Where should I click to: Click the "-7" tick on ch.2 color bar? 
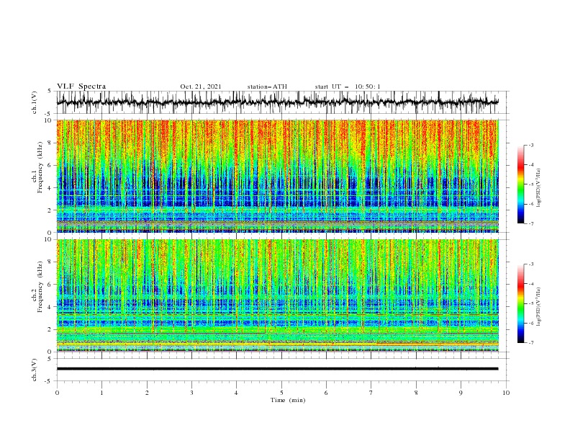click(x=531, y=342)
